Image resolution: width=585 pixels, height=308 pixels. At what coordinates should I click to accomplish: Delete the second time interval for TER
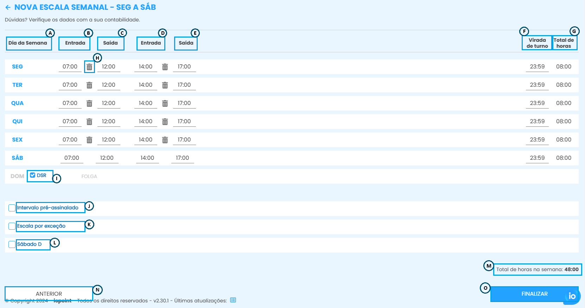coord(165,85)
